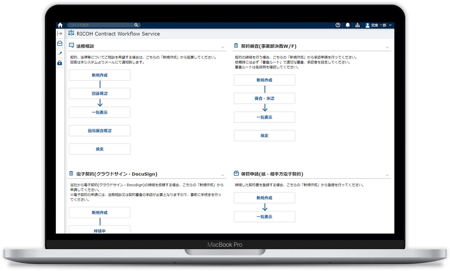Click the 法務相談 section title
Viewport: 450px width, 271px height.
85,46
